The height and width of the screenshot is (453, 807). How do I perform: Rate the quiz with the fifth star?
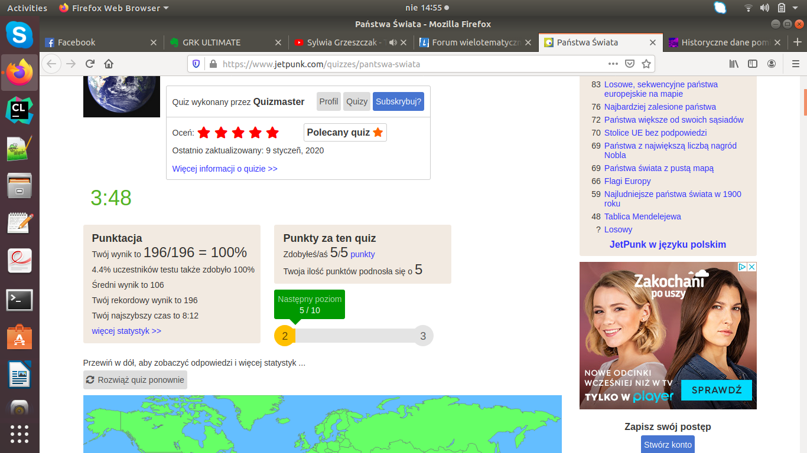[x=272, y=133]
